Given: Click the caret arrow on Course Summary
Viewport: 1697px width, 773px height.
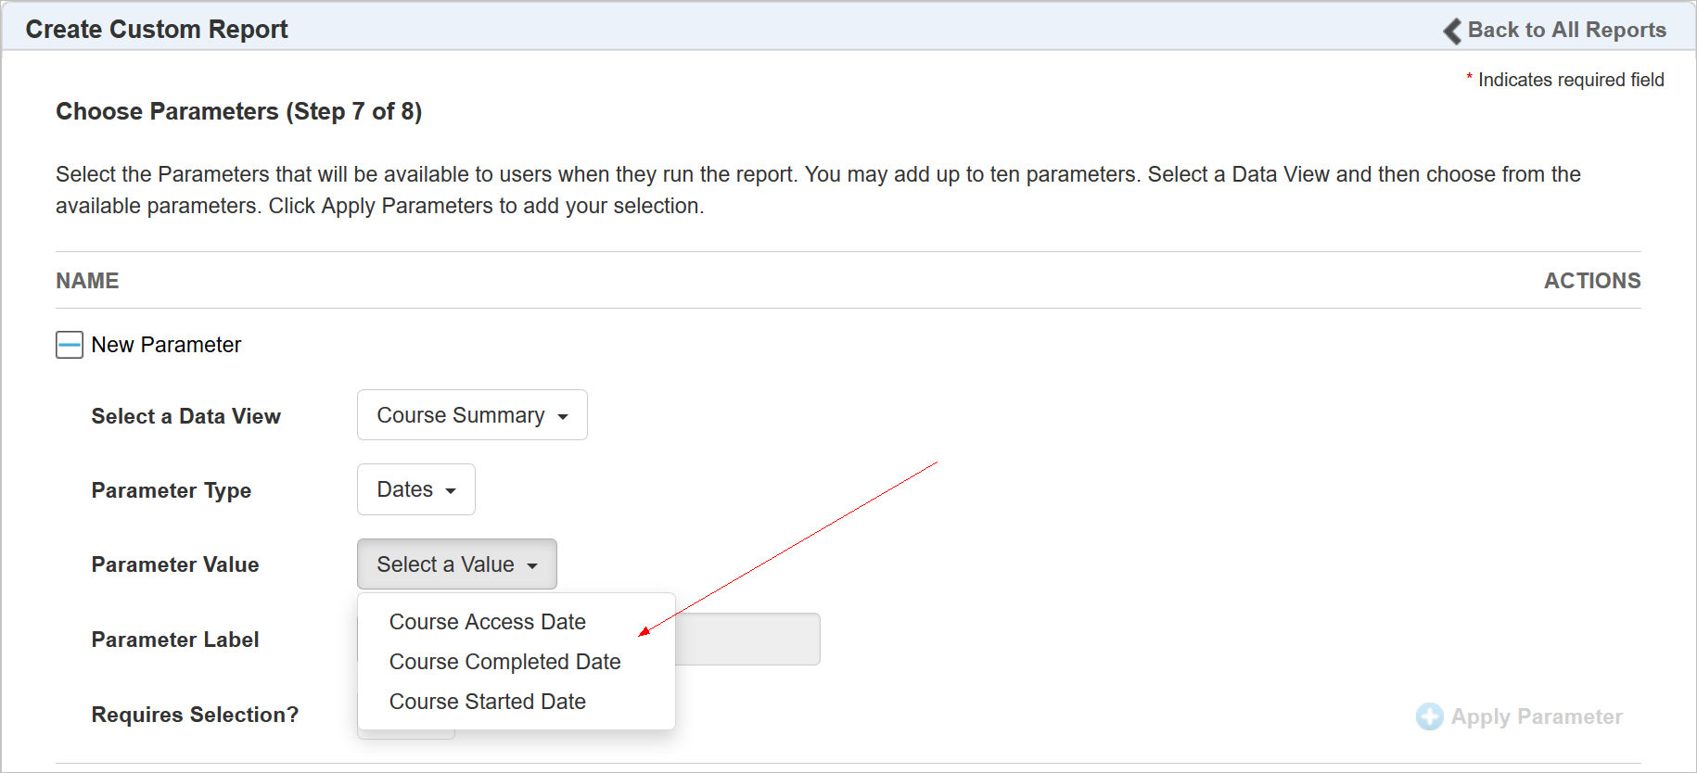Looking at the screenshot, I should point(563,417).
